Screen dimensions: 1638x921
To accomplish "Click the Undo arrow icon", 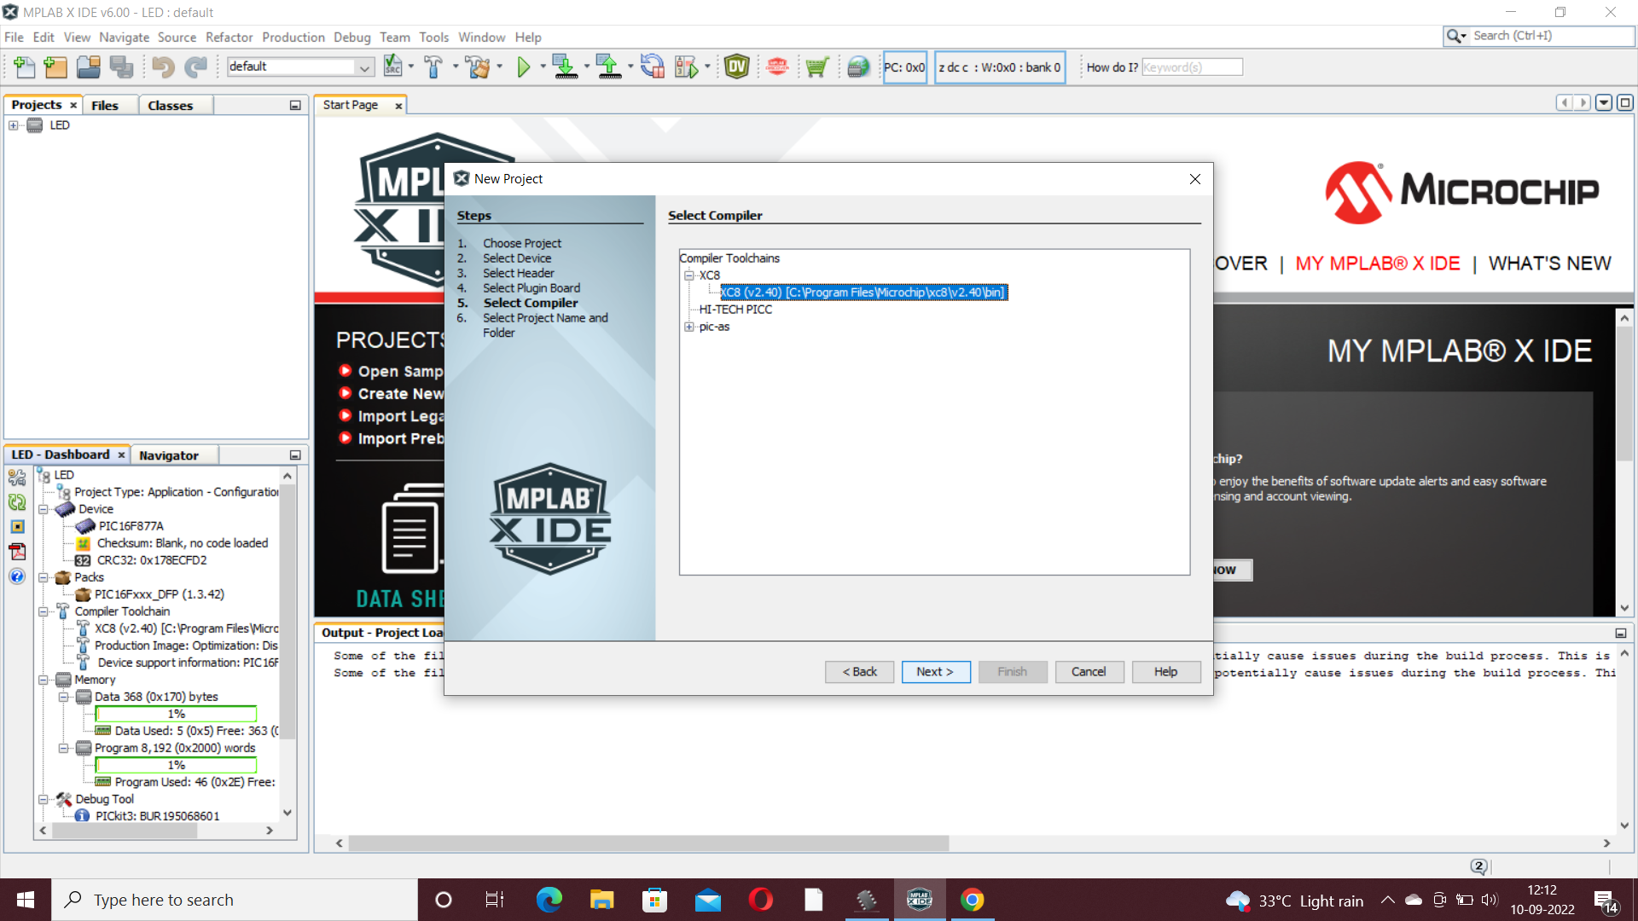I will pos(163,67).
